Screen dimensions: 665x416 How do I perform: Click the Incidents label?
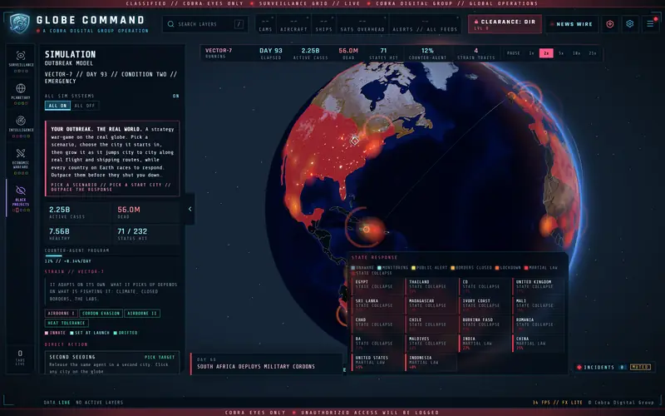click(598, 367)
